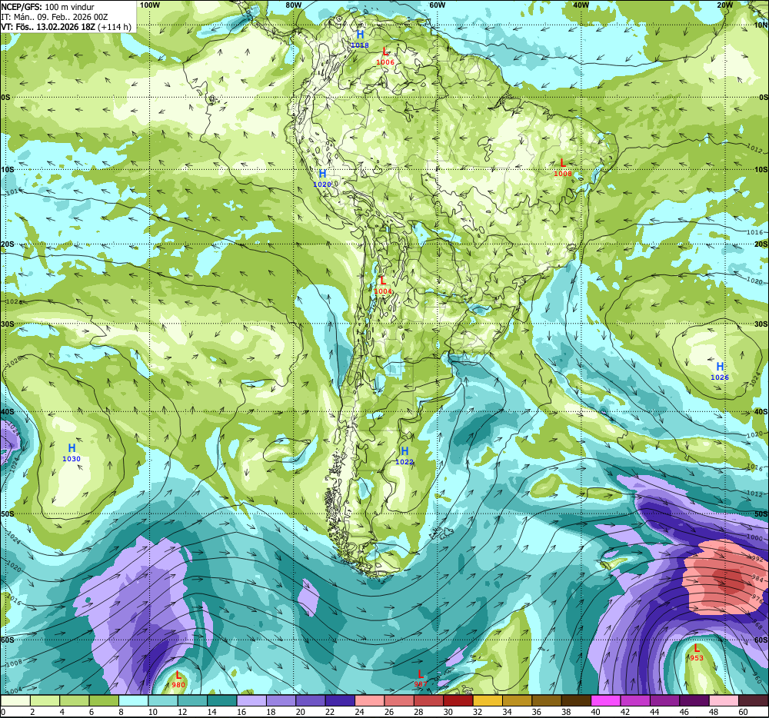
Task: Click the bright magenta 40–42 legend swatch
Action: pos(606,701)
